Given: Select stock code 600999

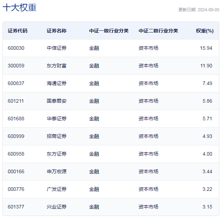Looking at the screenshot, I should coord(16,136).
